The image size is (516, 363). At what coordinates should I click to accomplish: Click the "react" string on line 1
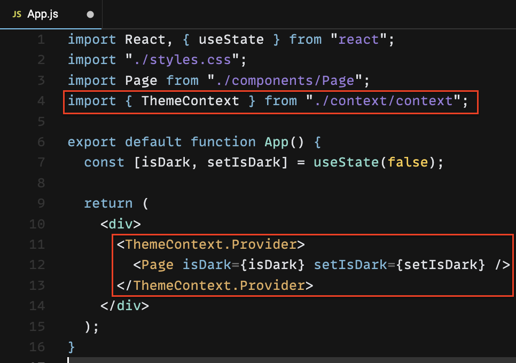coord(358,40)
